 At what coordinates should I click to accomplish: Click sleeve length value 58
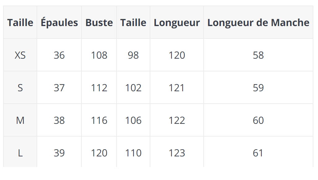pyautogui.click(x=258, y=55)
